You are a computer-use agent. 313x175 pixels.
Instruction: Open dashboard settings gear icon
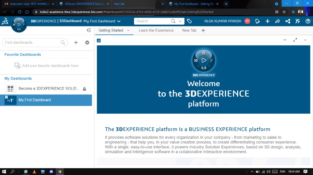click(x=87, y=43)
